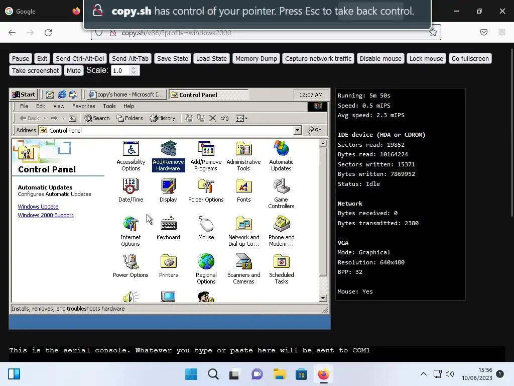The height and width of the screenshot is (386, 514).
Task: Open host Windows 11 Start button
Action: (191, 374)
